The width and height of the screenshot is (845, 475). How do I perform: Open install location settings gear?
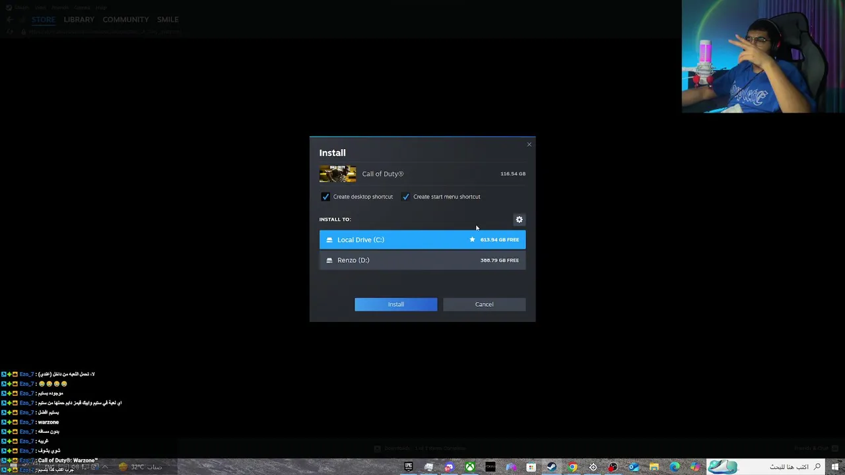pos(519,220)
